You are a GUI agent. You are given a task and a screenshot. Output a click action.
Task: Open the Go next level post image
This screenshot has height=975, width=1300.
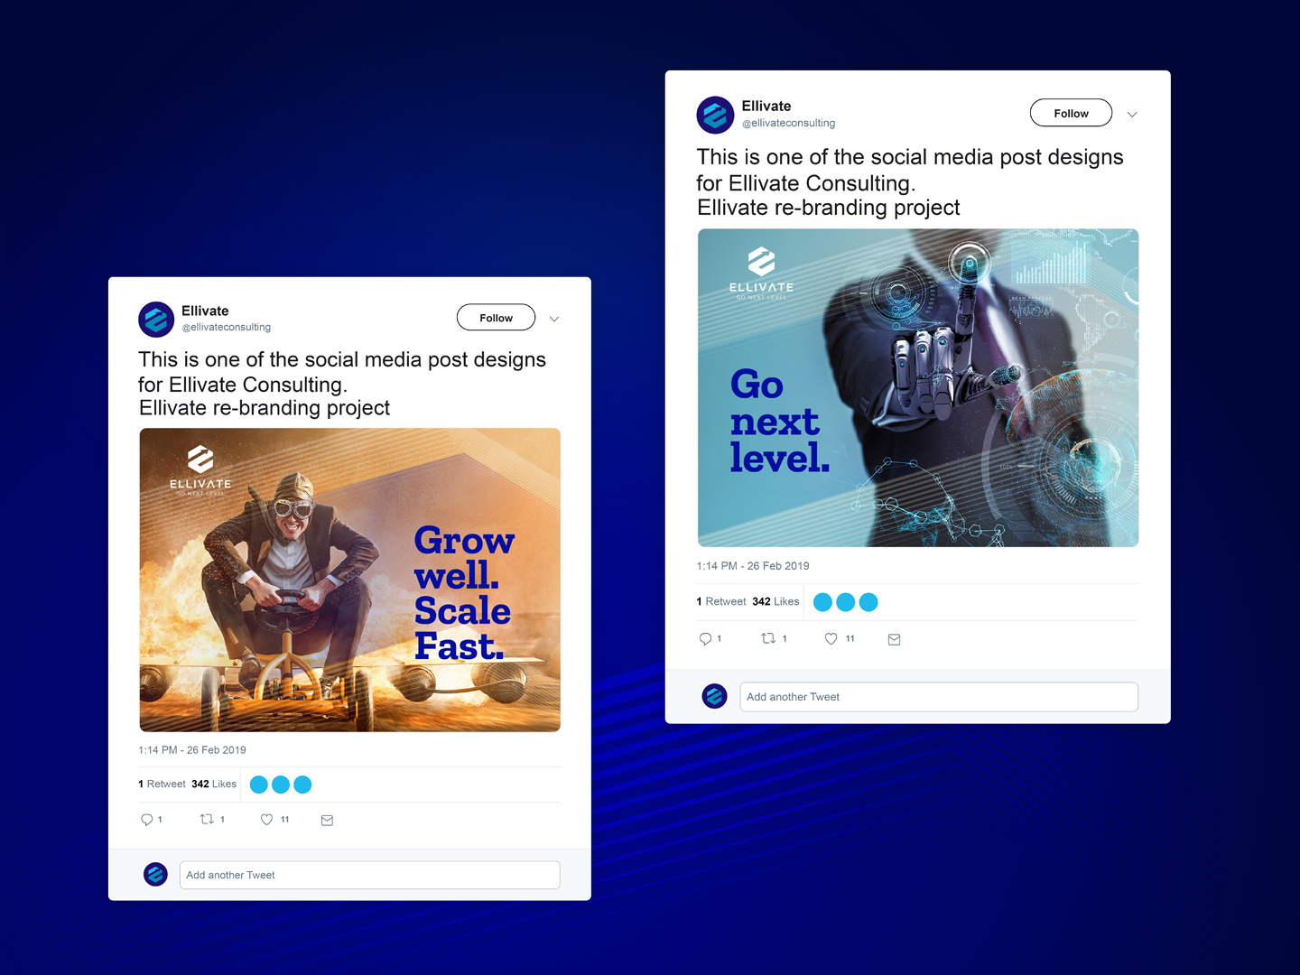tap(918, 387)
